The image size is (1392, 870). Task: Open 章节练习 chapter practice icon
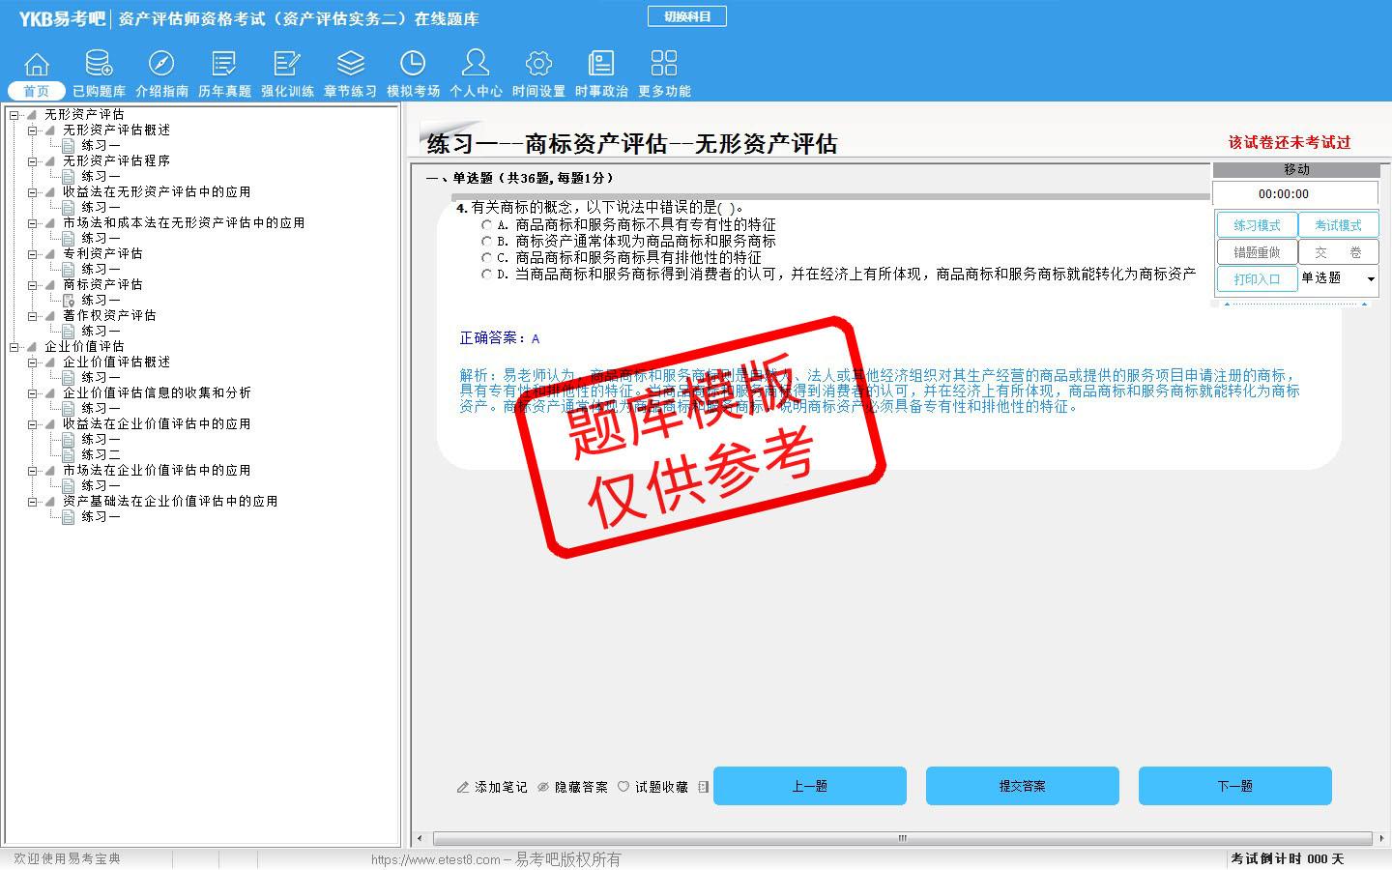pos(350,64)
